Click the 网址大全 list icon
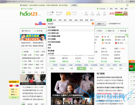The image size is (135, 105). click(23, 31)
